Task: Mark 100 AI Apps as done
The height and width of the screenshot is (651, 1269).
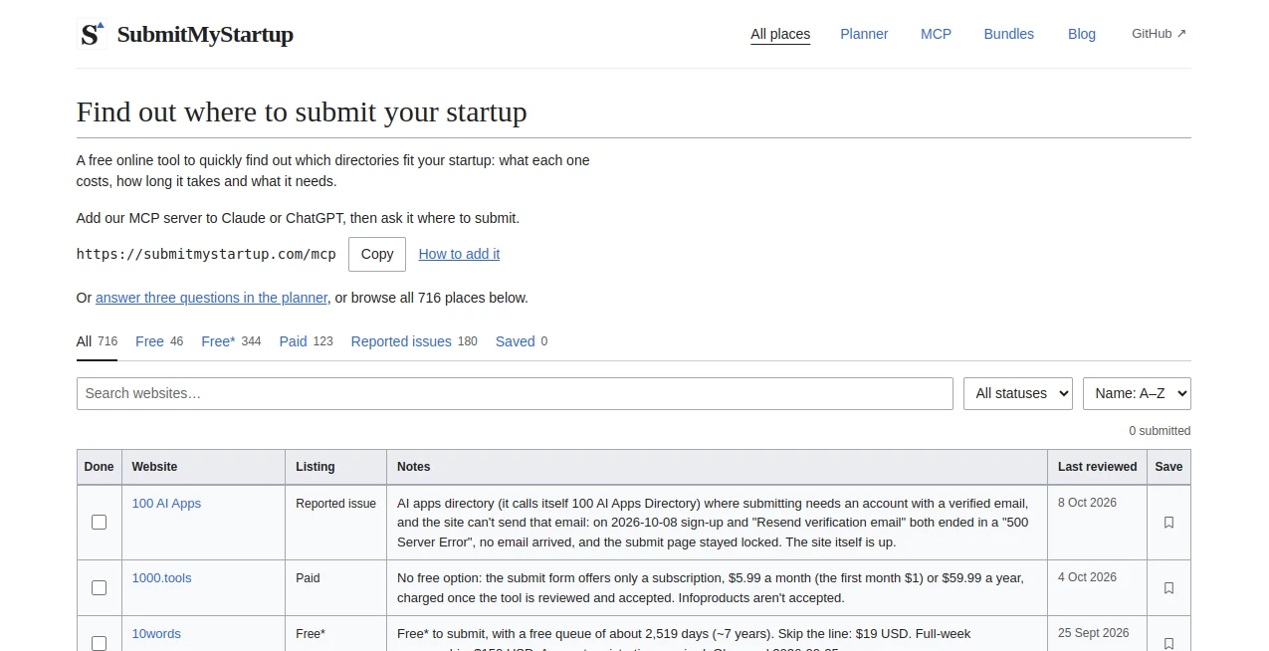Action: (x=99, y=522)
